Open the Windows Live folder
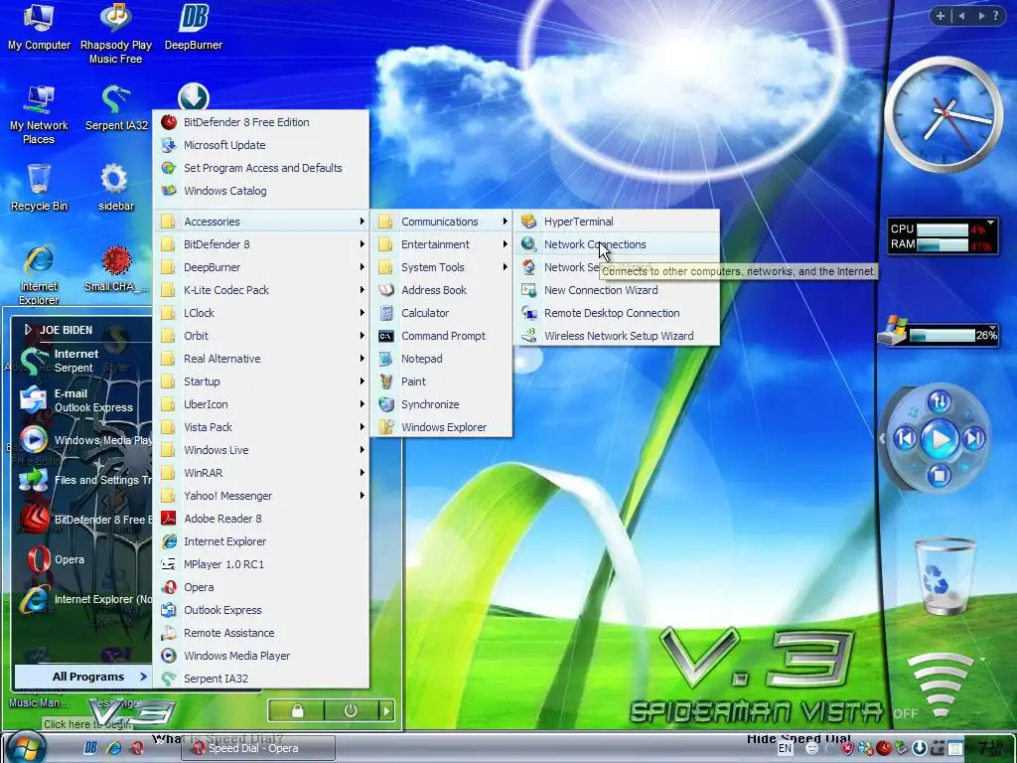The image size is (1017, 763). click(261, 450)
